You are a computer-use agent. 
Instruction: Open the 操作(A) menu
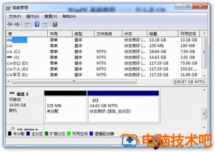click(32, 16)
